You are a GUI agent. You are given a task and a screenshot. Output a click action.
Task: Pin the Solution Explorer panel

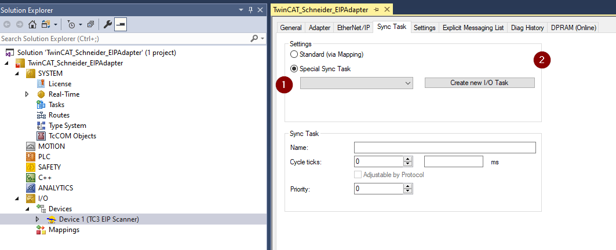click(x=251, y=10)
